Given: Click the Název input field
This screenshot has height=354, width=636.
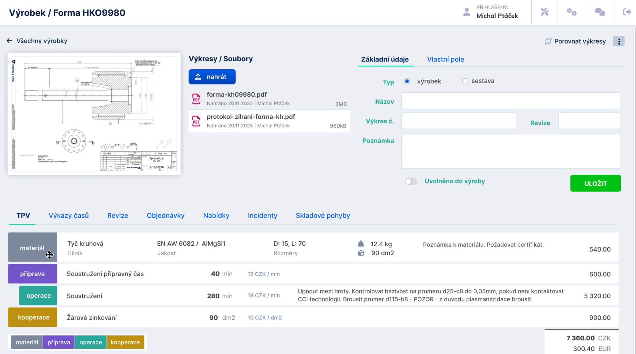Looking at the screenshot, I should [x=511, y=101].
